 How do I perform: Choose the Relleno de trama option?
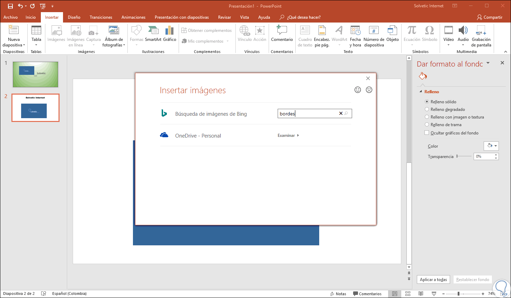click(443, 125)
